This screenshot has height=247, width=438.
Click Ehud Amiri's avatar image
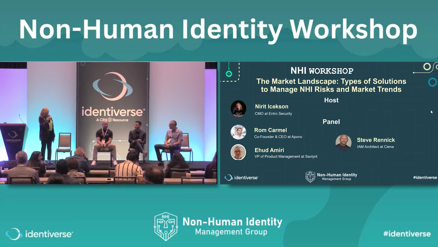pyautogui.click(x=238, y=152)
